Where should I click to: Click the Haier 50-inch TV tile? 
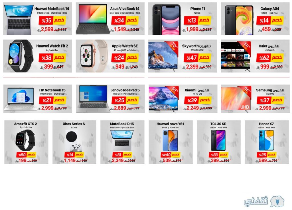point(255,56)
